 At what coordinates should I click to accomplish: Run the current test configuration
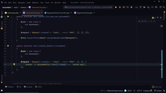116,7
